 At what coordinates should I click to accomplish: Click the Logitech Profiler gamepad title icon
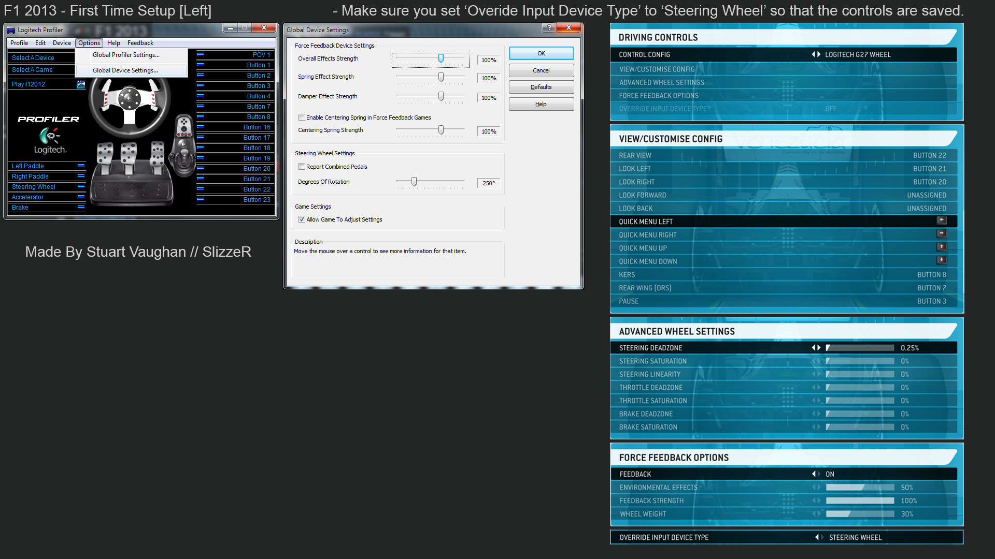pos(11,30)
